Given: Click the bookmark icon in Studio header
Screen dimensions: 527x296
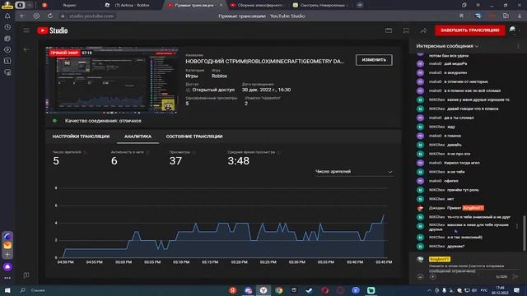Looking at the screenshot, I should click(406, 30).
